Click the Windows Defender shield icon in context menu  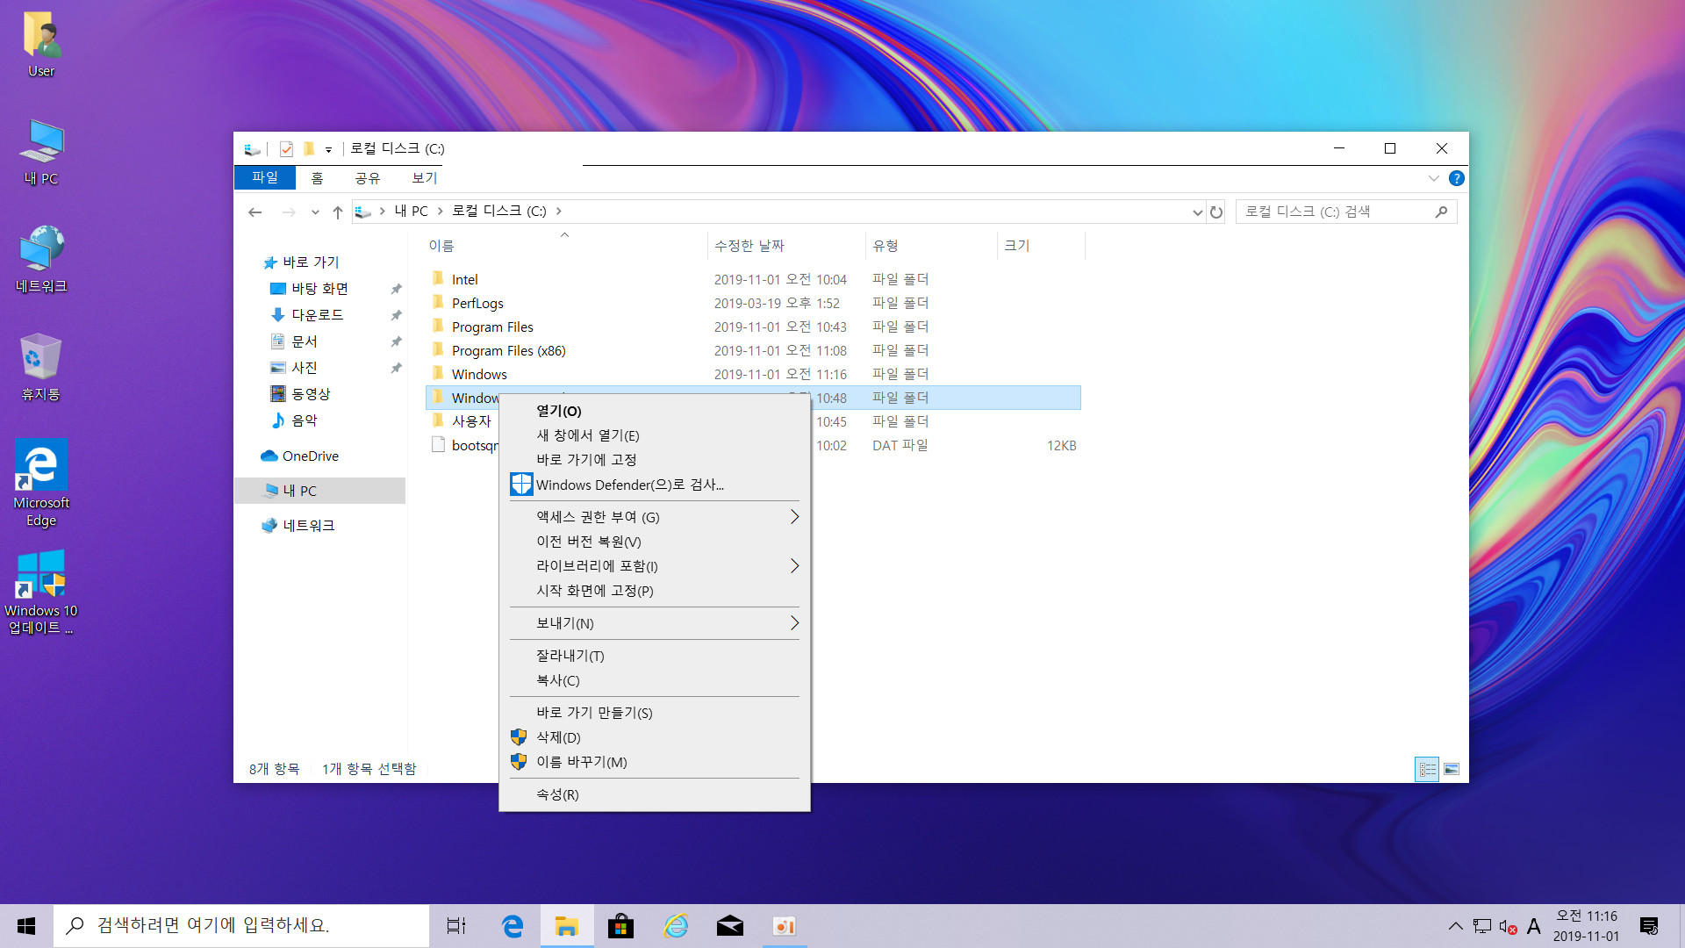[x=521, y=485]
